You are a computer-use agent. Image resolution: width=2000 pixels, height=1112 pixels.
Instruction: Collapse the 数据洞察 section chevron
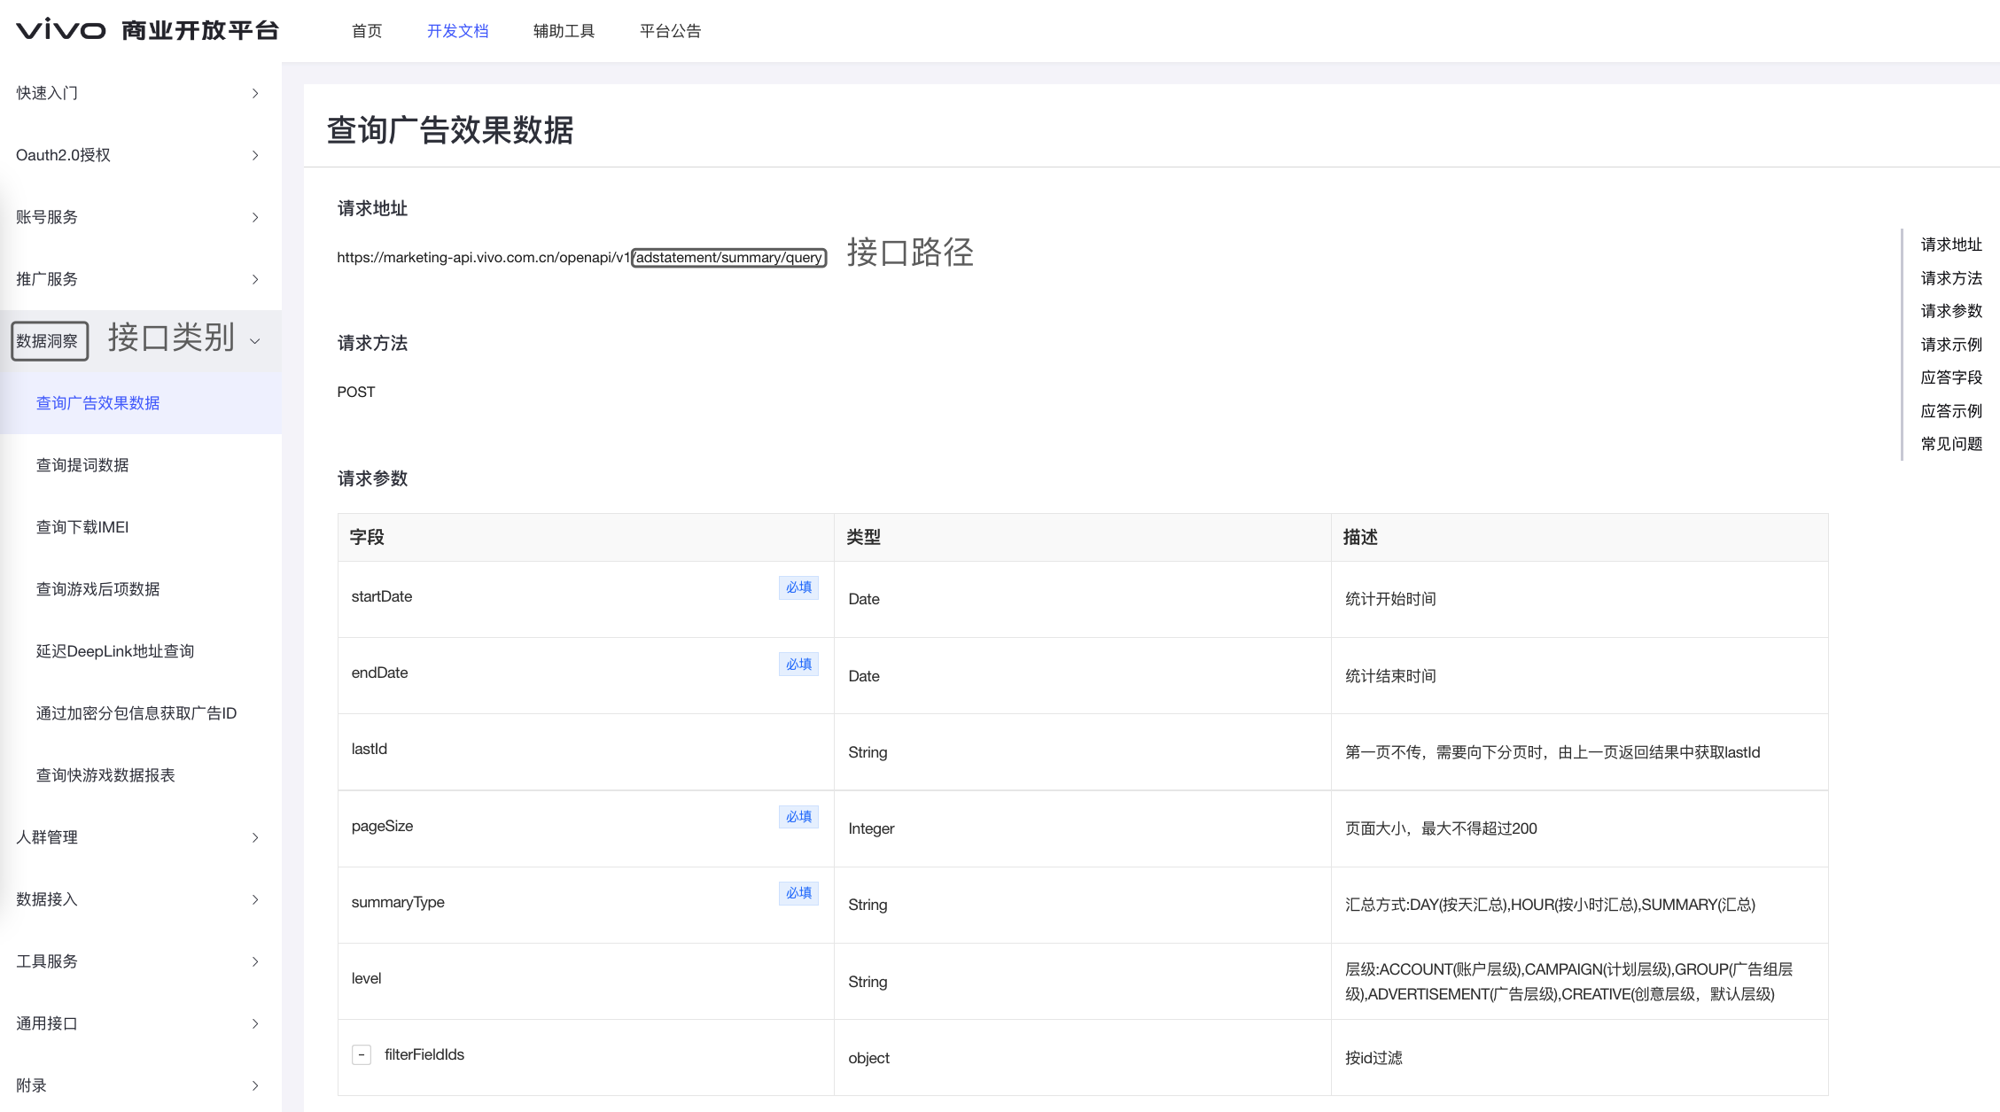255,341
